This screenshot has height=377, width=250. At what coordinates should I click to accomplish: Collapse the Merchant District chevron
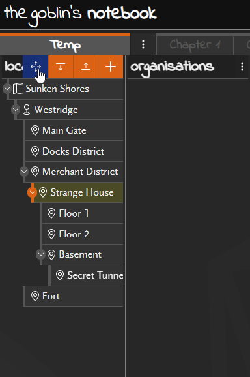click(x=24, y=172)
